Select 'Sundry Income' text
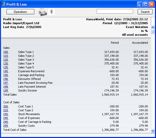The width and height of the screenshot is (156, 138). [27, 91]
